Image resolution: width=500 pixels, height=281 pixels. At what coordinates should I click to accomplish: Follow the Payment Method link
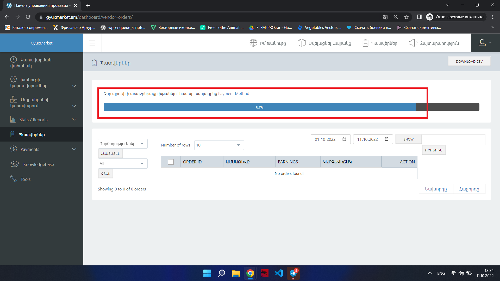pos(234,94)
